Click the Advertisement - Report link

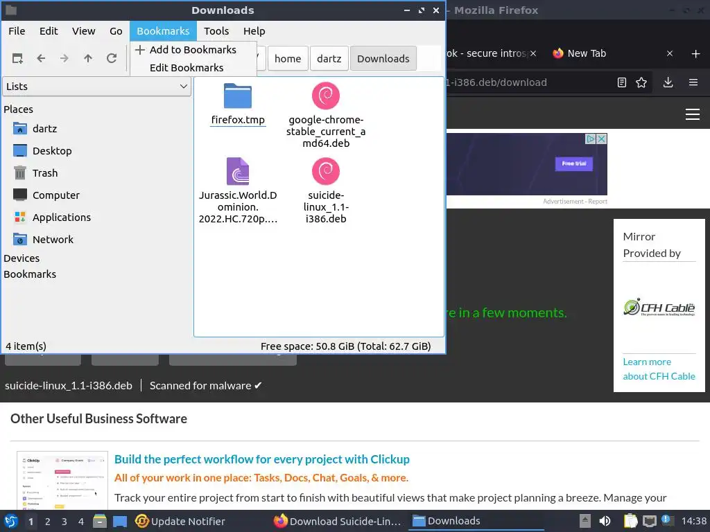tap(575, 202)
